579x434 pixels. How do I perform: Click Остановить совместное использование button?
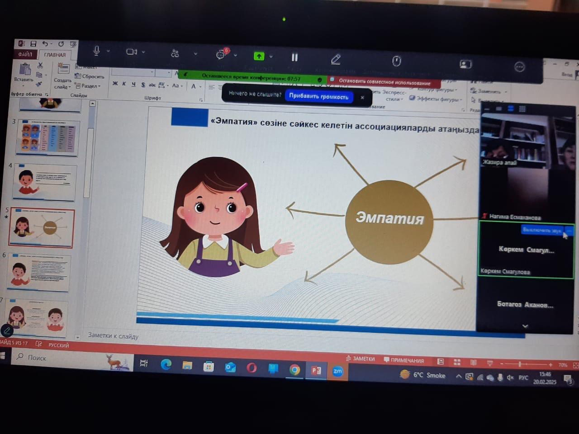point(384,82)
